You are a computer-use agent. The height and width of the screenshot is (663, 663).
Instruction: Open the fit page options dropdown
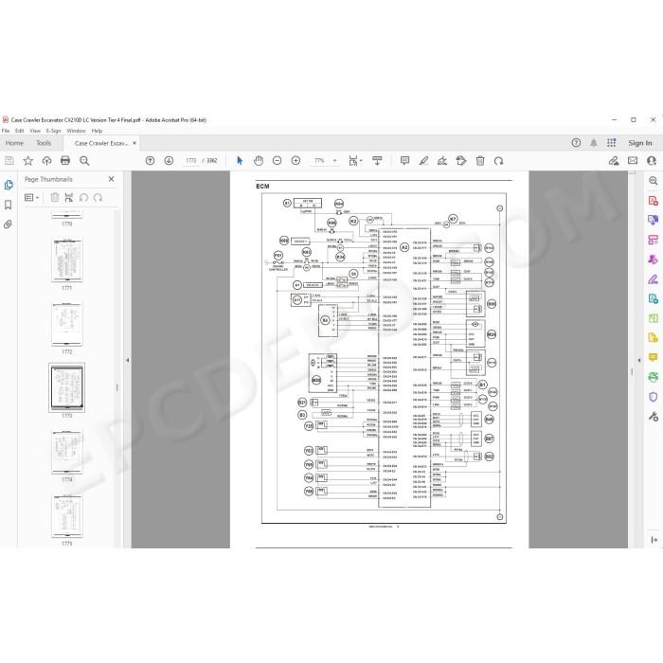[355, 161]
